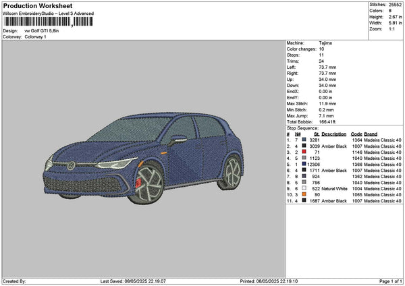
Task: Click thread code '1366' in stop 5
Action: [x=357, y=164]
